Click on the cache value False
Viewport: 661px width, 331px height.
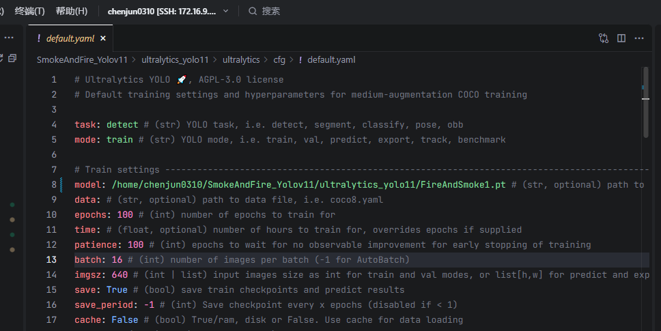[x=125, y=320]
